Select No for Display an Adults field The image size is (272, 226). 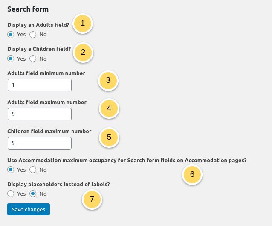click(33, 35)
